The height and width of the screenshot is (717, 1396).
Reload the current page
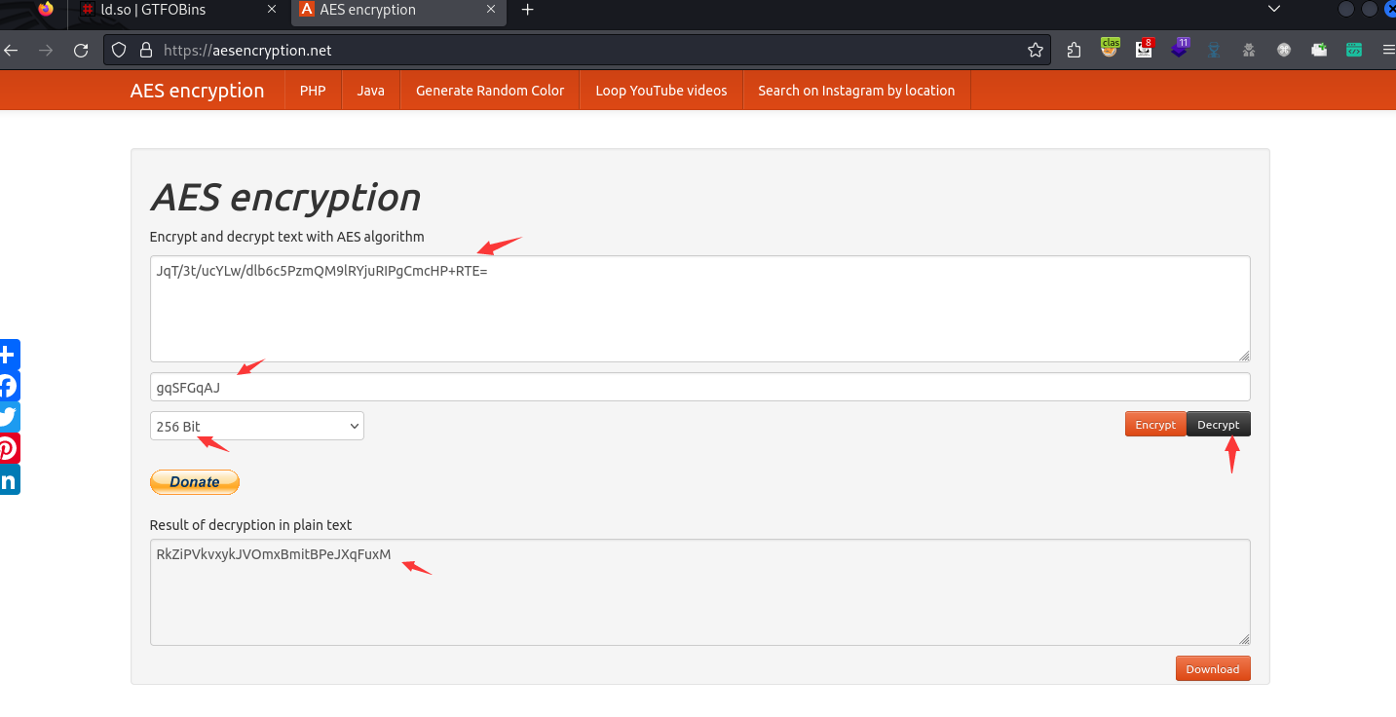click(x=81, y=51)
